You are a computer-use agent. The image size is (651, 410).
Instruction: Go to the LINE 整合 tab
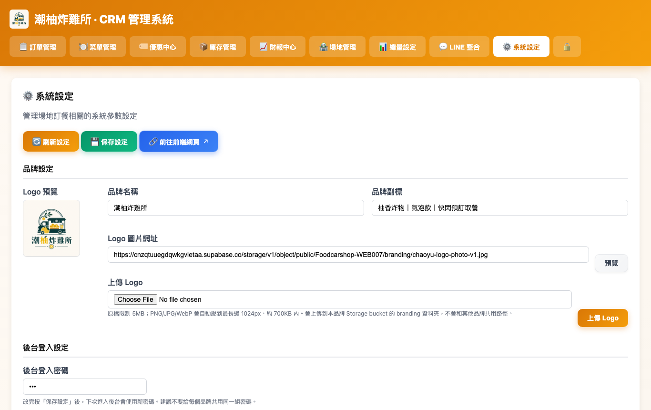click(459, 47)
